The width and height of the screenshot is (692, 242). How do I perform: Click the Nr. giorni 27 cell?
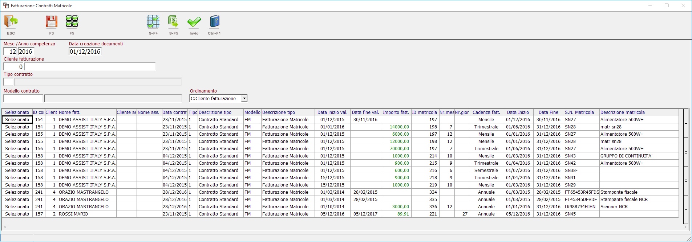click(x=462, y=214)
